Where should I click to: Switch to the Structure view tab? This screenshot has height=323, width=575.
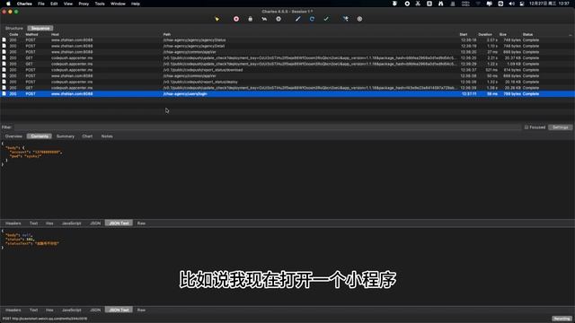click(x=14, y=28)
